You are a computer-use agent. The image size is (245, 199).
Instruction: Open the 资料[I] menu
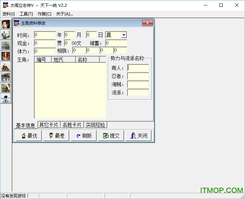click(x=9, y=14)
